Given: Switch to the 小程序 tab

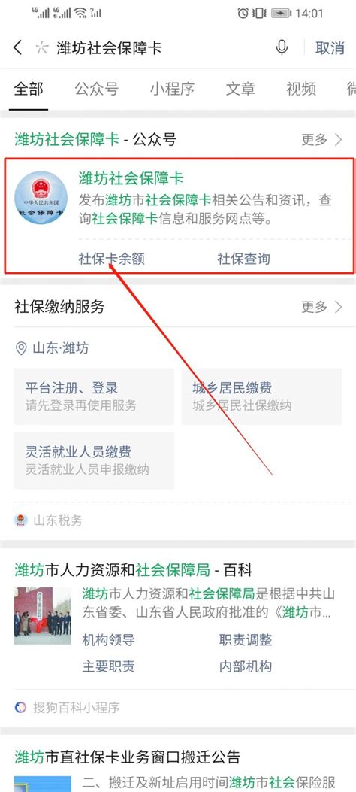Looking at the screenshot, I should [x=172, y=90].
